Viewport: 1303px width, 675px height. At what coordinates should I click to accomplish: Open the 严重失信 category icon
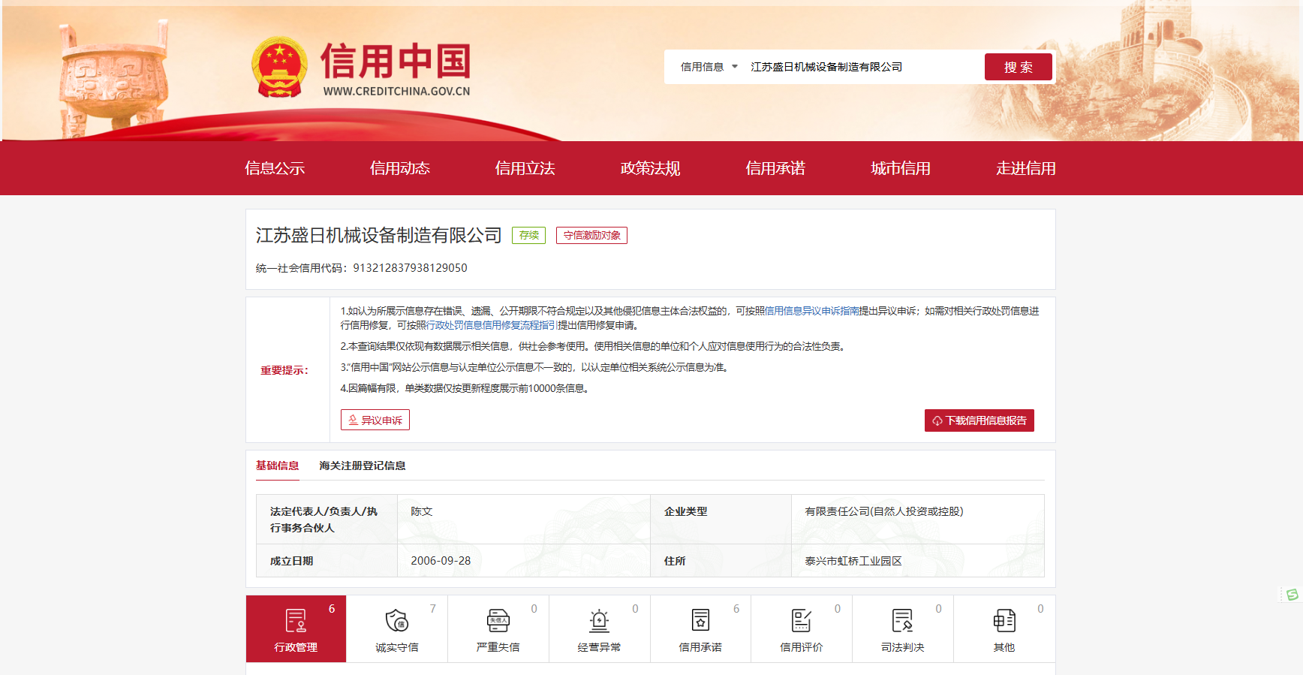pos(498,621)
